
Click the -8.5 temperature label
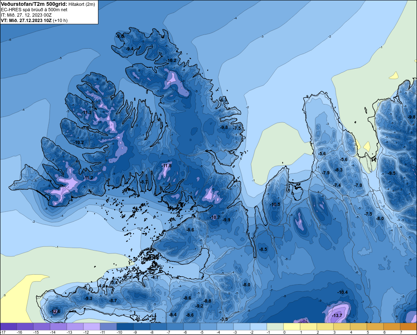263,249
